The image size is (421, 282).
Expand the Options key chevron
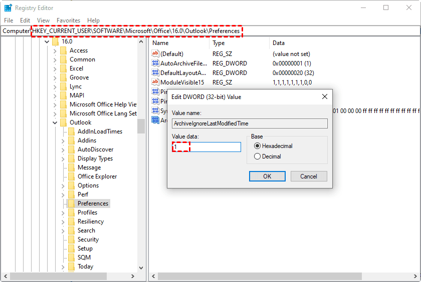click(63, 185)
